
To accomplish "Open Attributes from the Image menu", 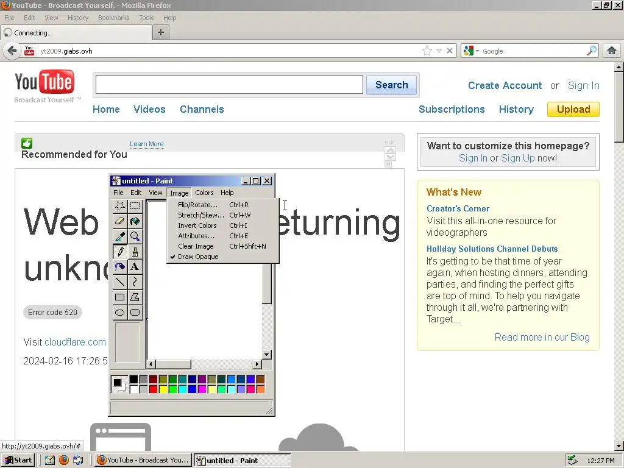I will click(x=223, y=236).
